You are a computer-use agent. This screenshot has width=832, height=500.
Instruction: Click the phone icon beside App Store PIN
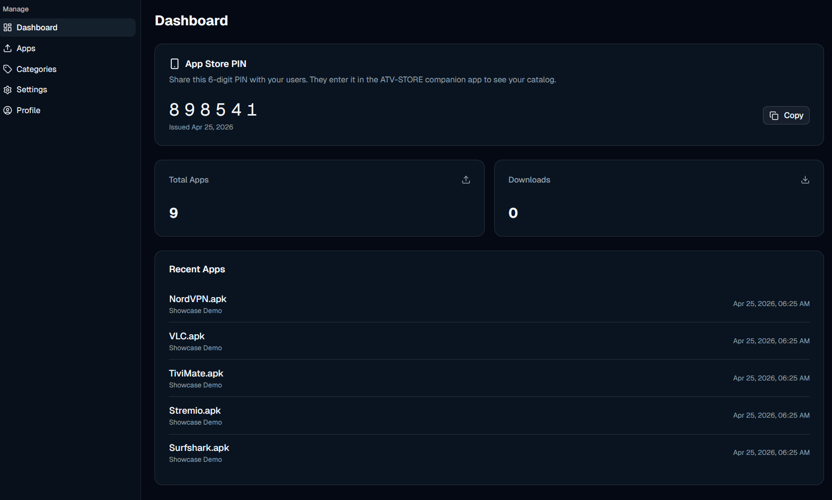click(x=174, y=63)
